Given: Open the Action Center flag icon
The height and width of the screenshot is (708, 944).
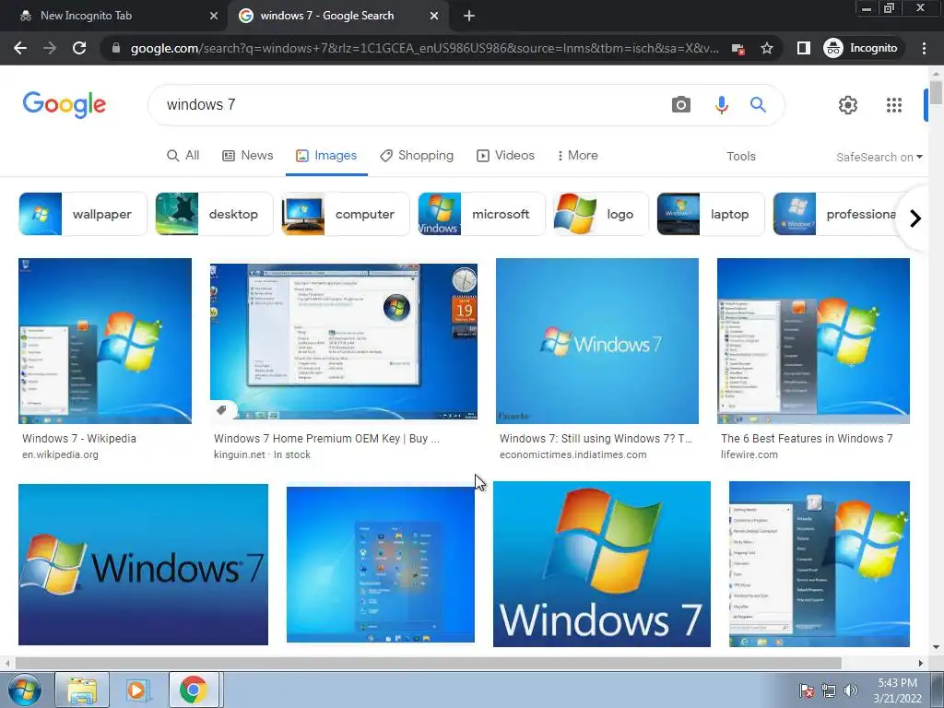Looking at the screenshot, I should pos(807,690).
